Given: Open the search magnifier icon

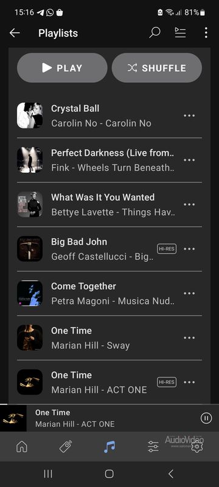Looking at the screenshot, I should (155, 33).
